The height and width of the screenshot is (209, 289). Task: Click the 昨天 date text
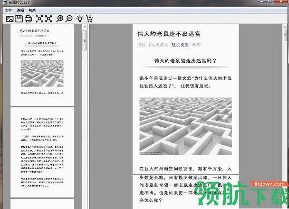196,45
